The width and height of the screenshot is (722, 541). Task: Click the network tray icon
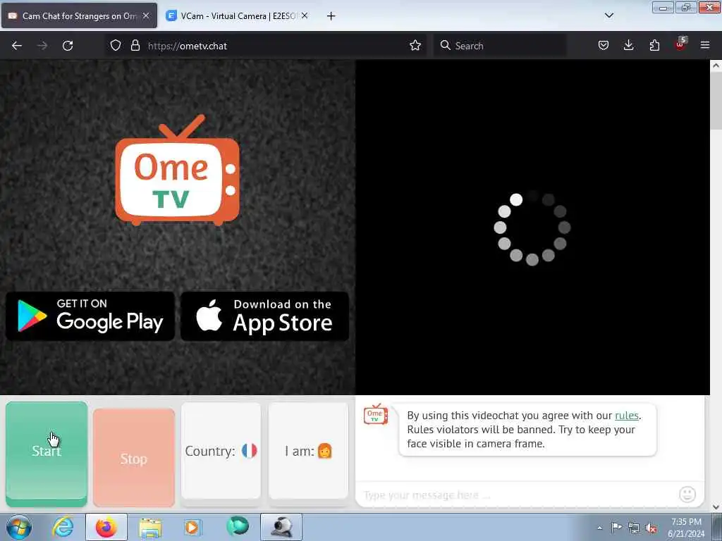point(634,528)
